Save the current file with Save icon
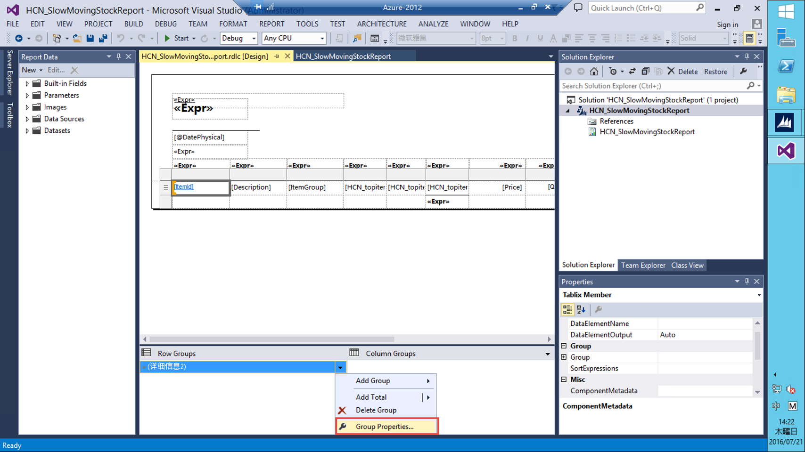Image resolution: width=805 pixels, height=452 pixels. [90, 38]
